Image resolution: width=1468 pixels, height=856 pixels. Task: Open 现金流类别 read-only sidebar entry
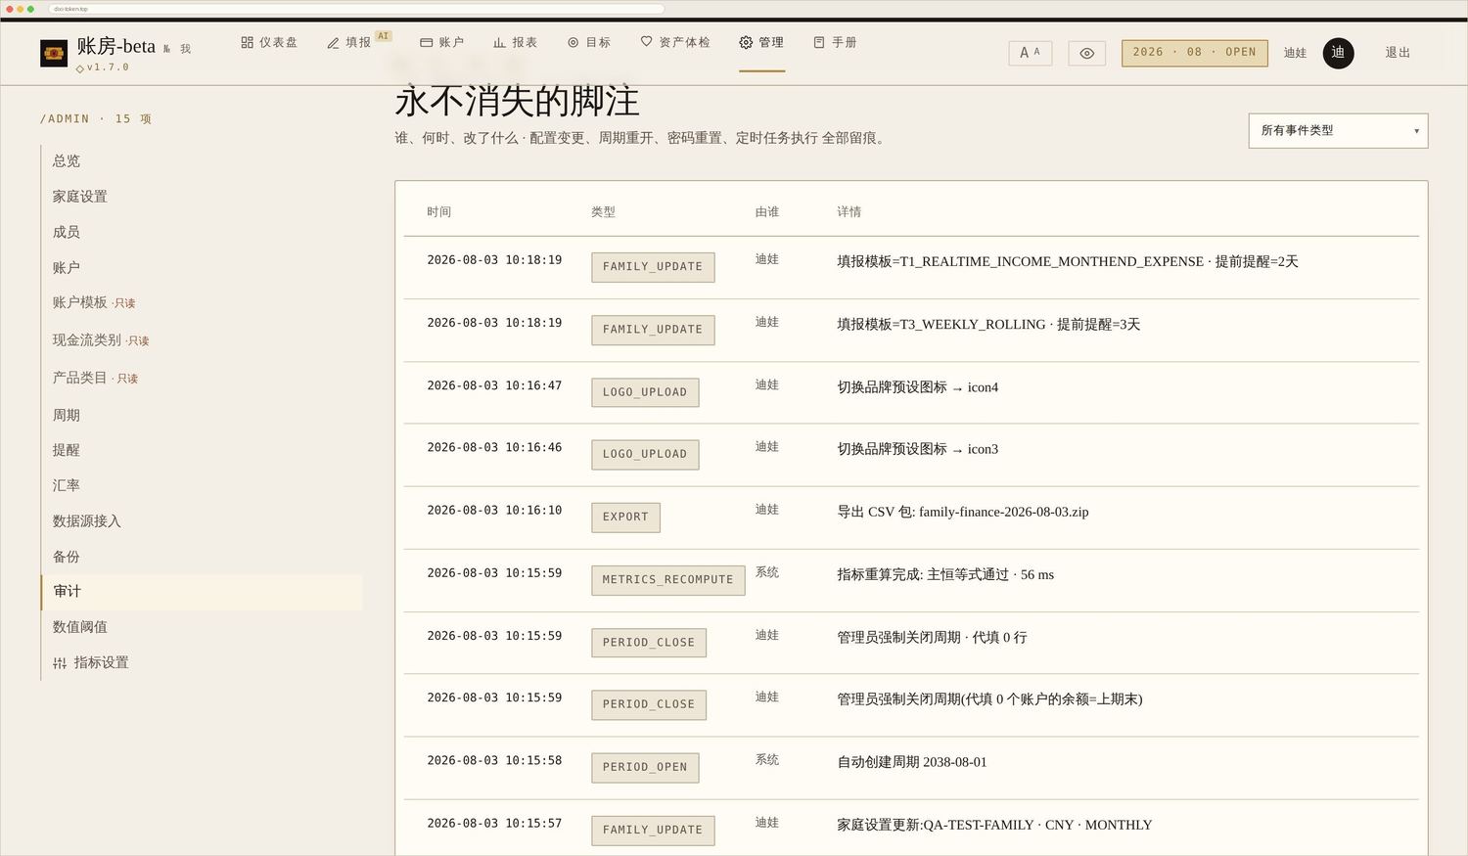click(x=101, y=340)
